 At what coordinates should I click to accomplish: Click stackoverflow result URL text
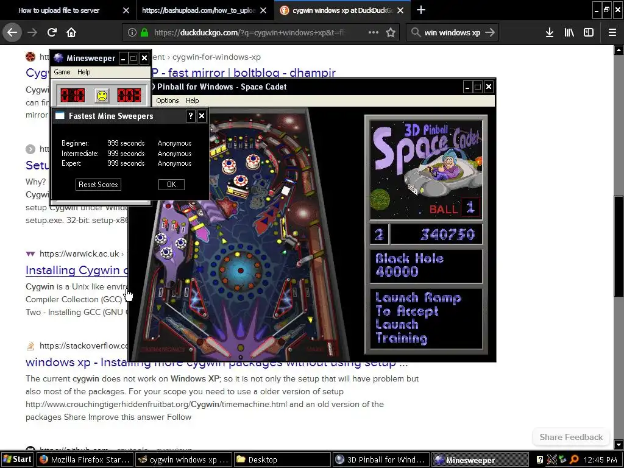[x=83, y=346]
